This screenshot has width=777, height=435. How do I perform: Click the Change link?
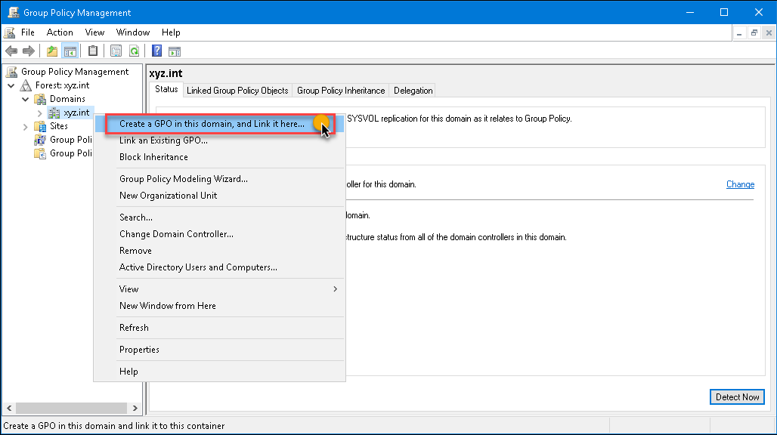pyautogui.click(x=740, y=184)
